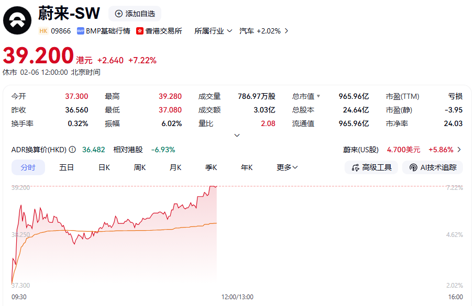
Task: Select the 分时 chart tab
Action: [28, 167]
